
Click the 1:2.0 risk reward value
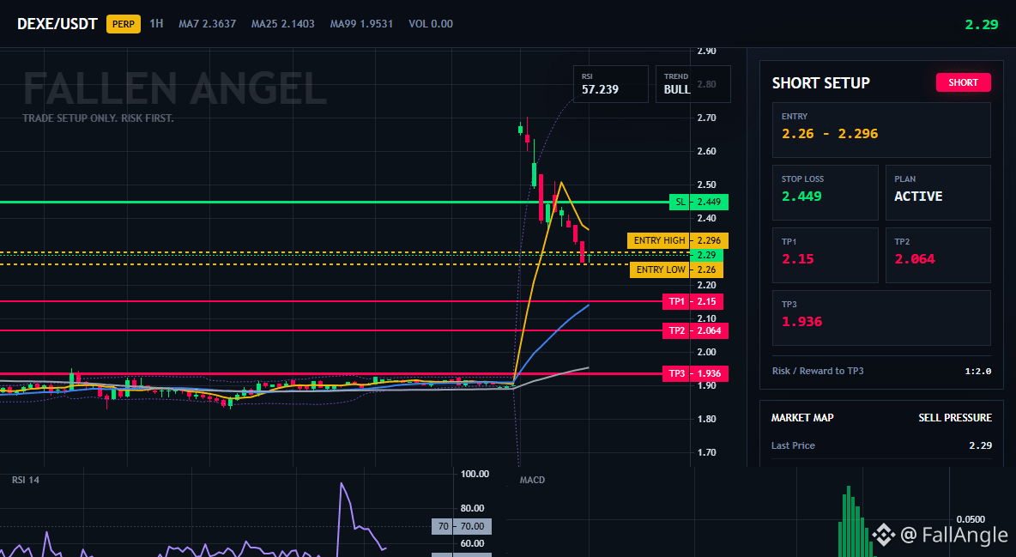[977, 371]
